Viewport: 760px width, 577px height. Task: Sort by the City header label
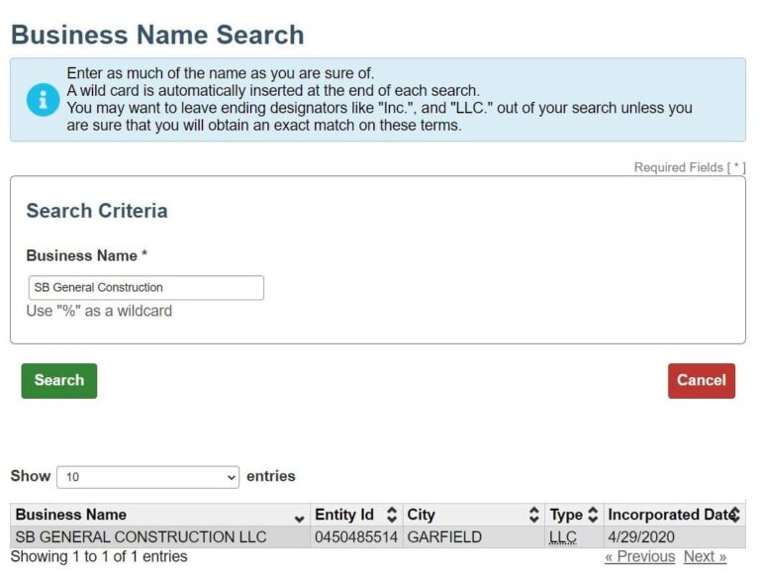click(x=421, y=515)
